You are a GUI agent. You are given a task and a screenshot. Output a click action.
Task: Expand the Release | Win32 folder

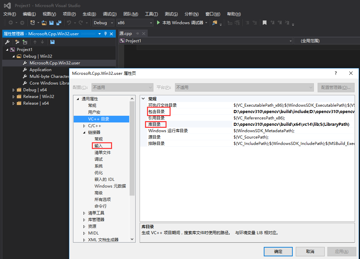click(x=13, y=97)
